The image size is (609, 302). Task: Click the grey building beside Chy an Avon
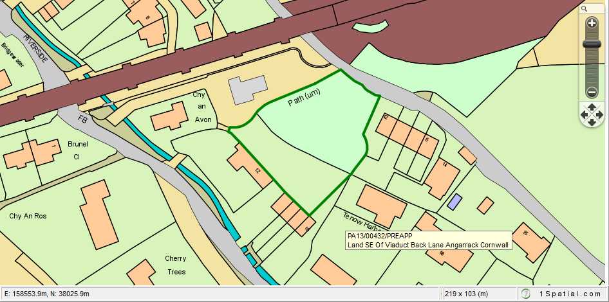pyautogui.click(x=250, y=89)
